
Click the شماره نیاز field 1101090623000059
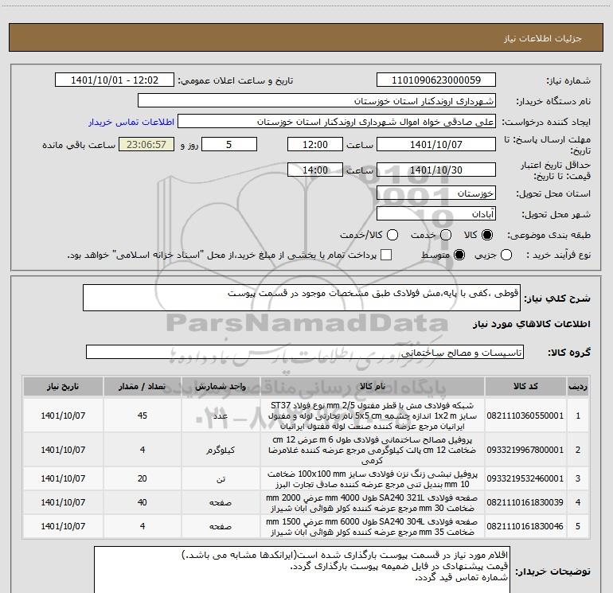(436, 80)
